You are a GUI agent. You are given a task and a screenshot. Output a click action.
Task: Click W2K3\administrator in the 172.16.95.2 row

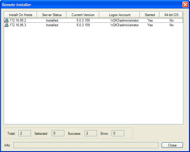[x=125, y=20]
